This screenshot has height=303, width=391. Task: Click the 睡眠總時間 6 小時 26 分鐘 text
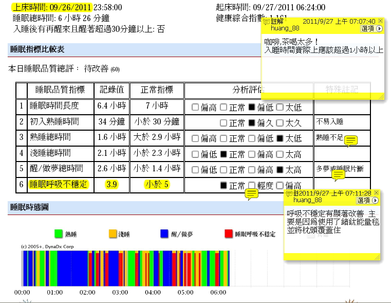(61, 18)
